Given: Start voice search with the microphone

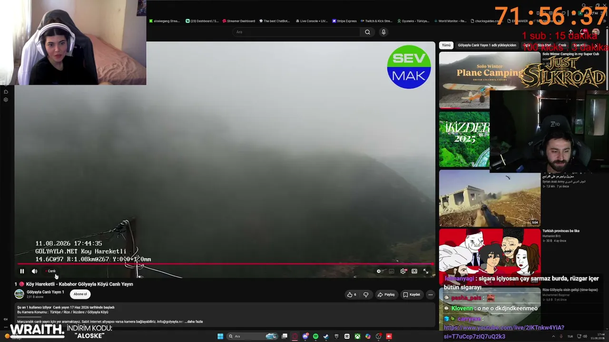Looking at the screenshot, I should (x=383, y=32).
